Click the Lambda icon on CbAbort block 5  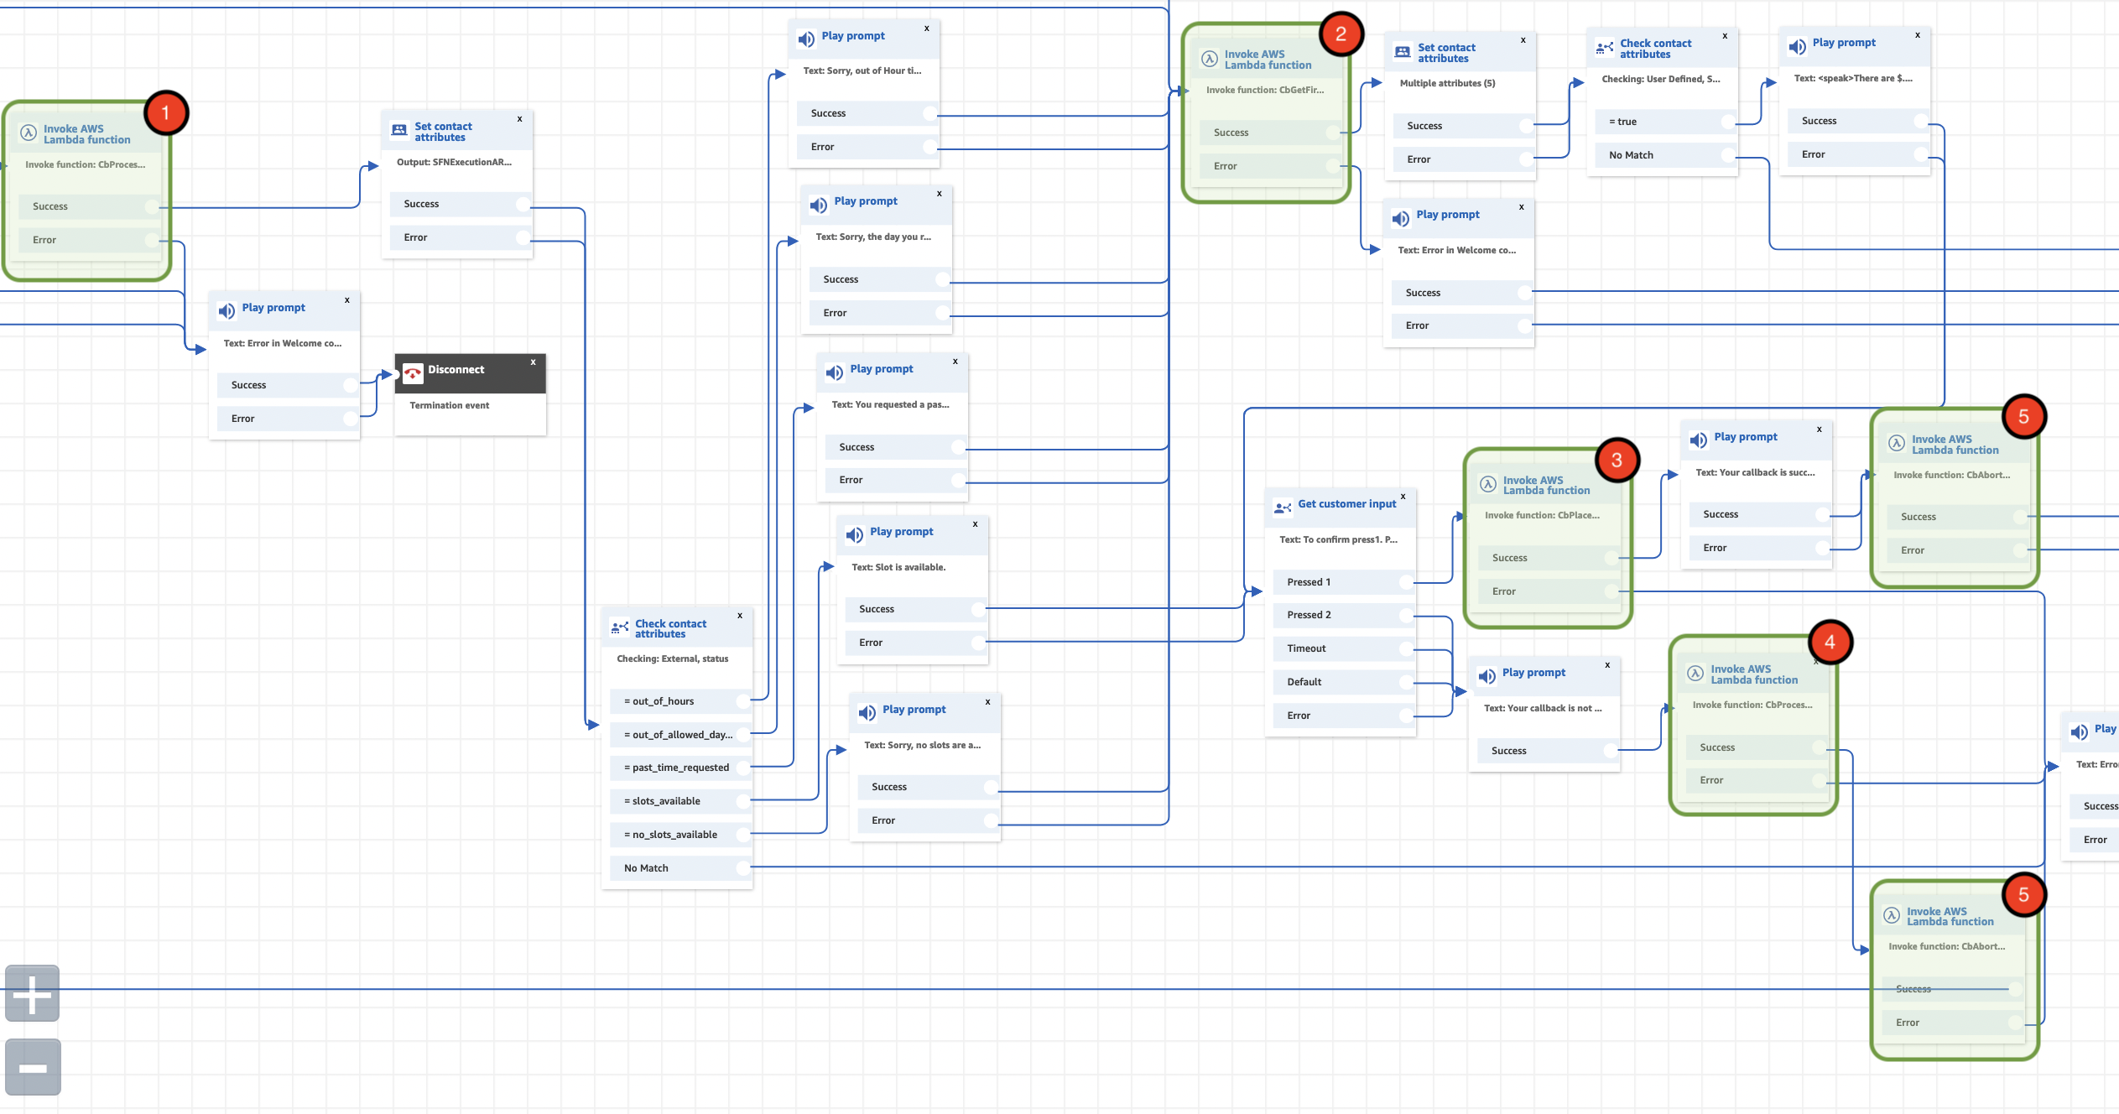click(x=1896, y=443)
